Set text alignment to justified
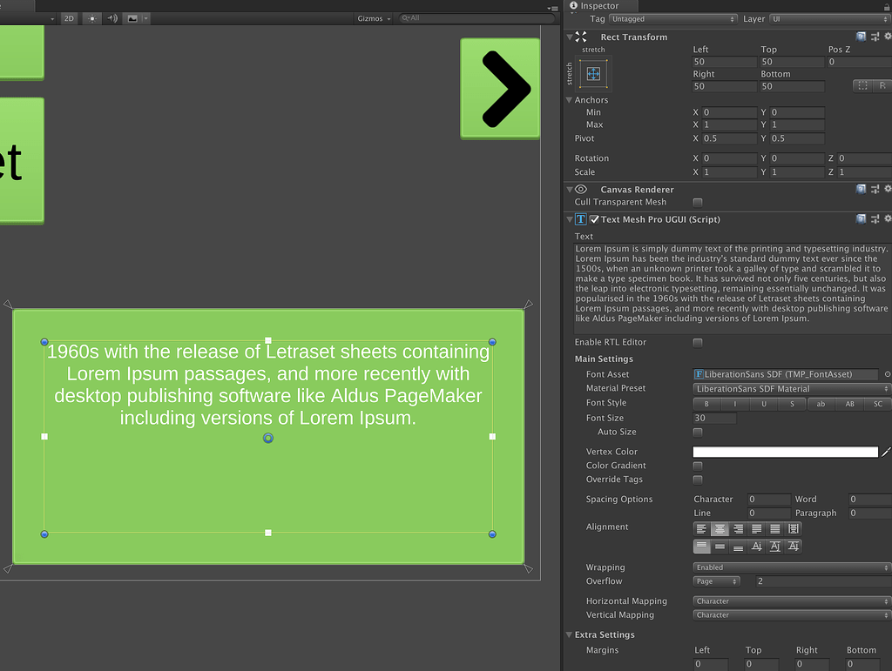 [756, 528]
